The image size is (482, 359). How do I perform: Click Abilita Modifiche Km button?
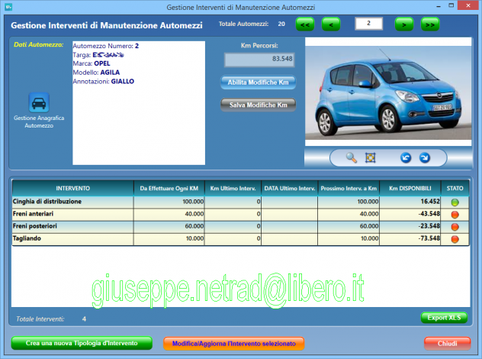pos(259,82)
